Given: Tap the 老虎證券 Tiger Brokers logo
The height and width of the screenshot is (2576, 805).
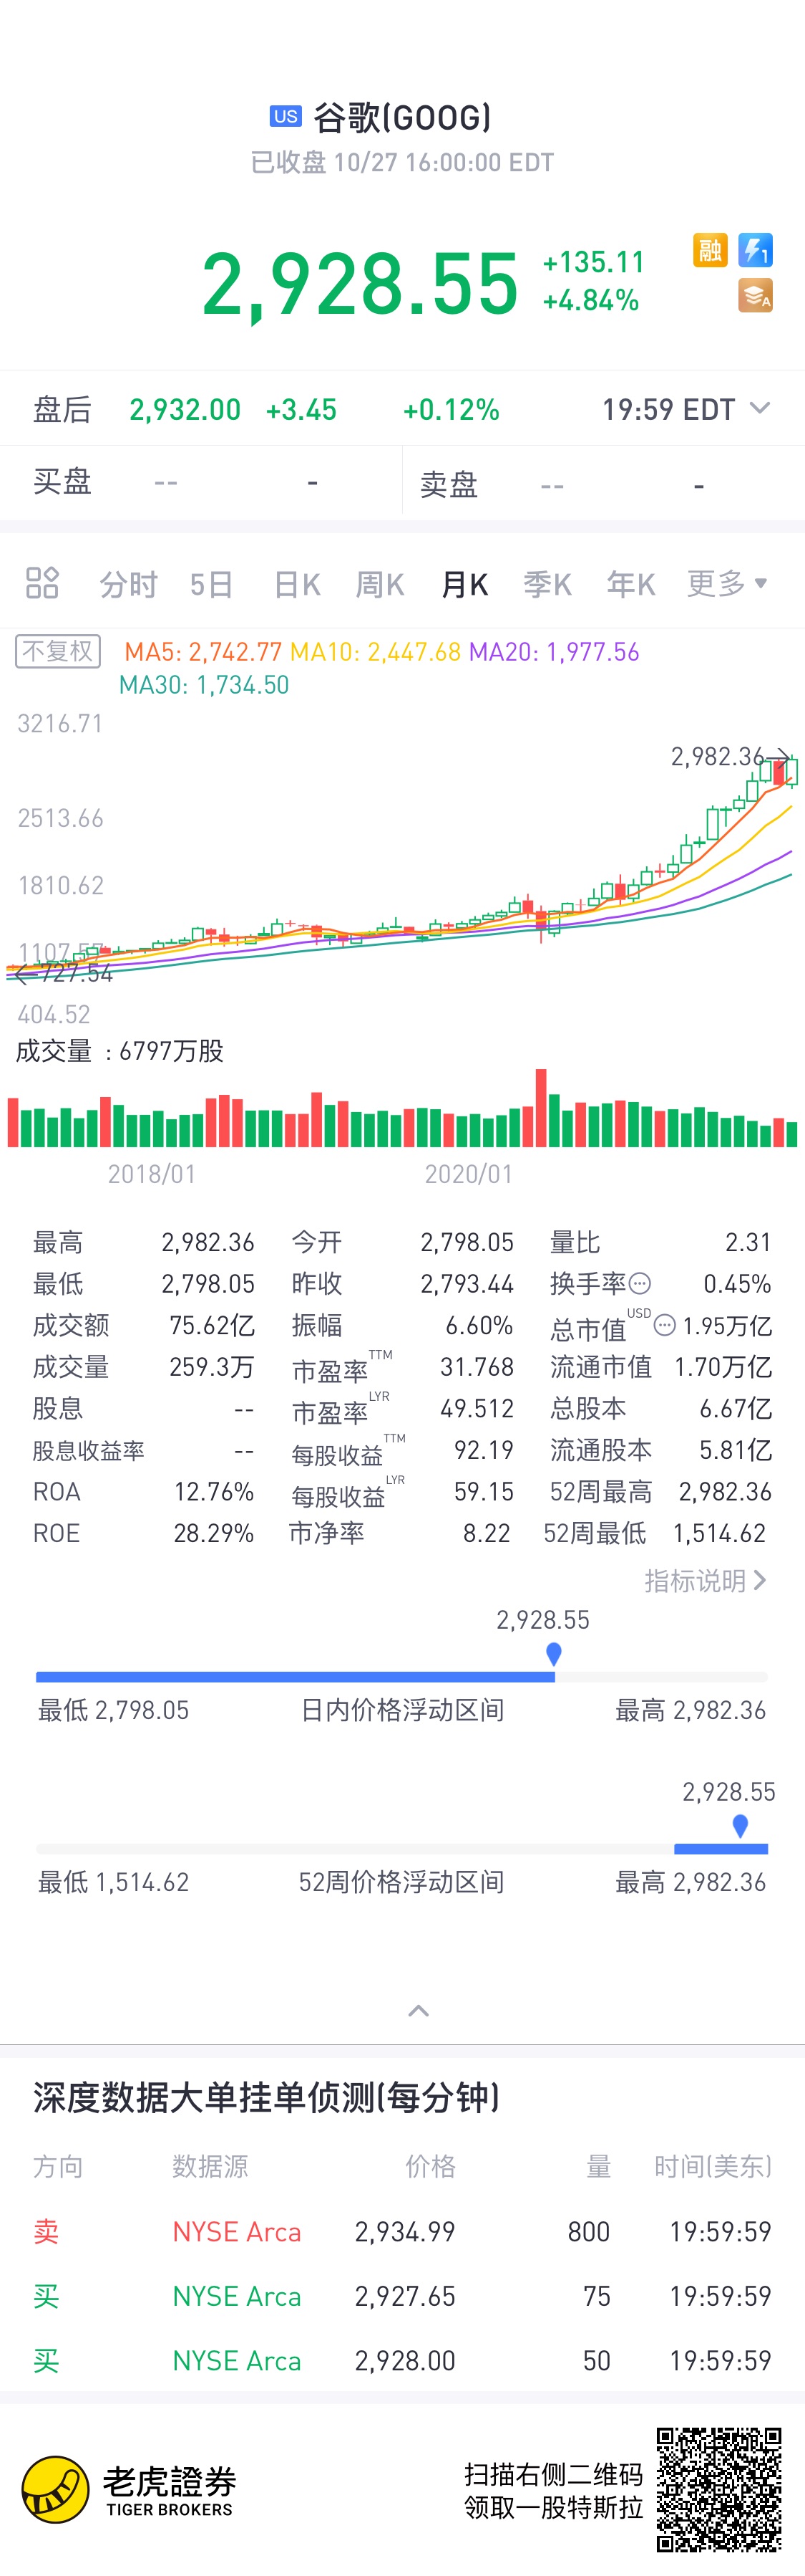Looking at the screenshot, I should tap(128, 2489).
